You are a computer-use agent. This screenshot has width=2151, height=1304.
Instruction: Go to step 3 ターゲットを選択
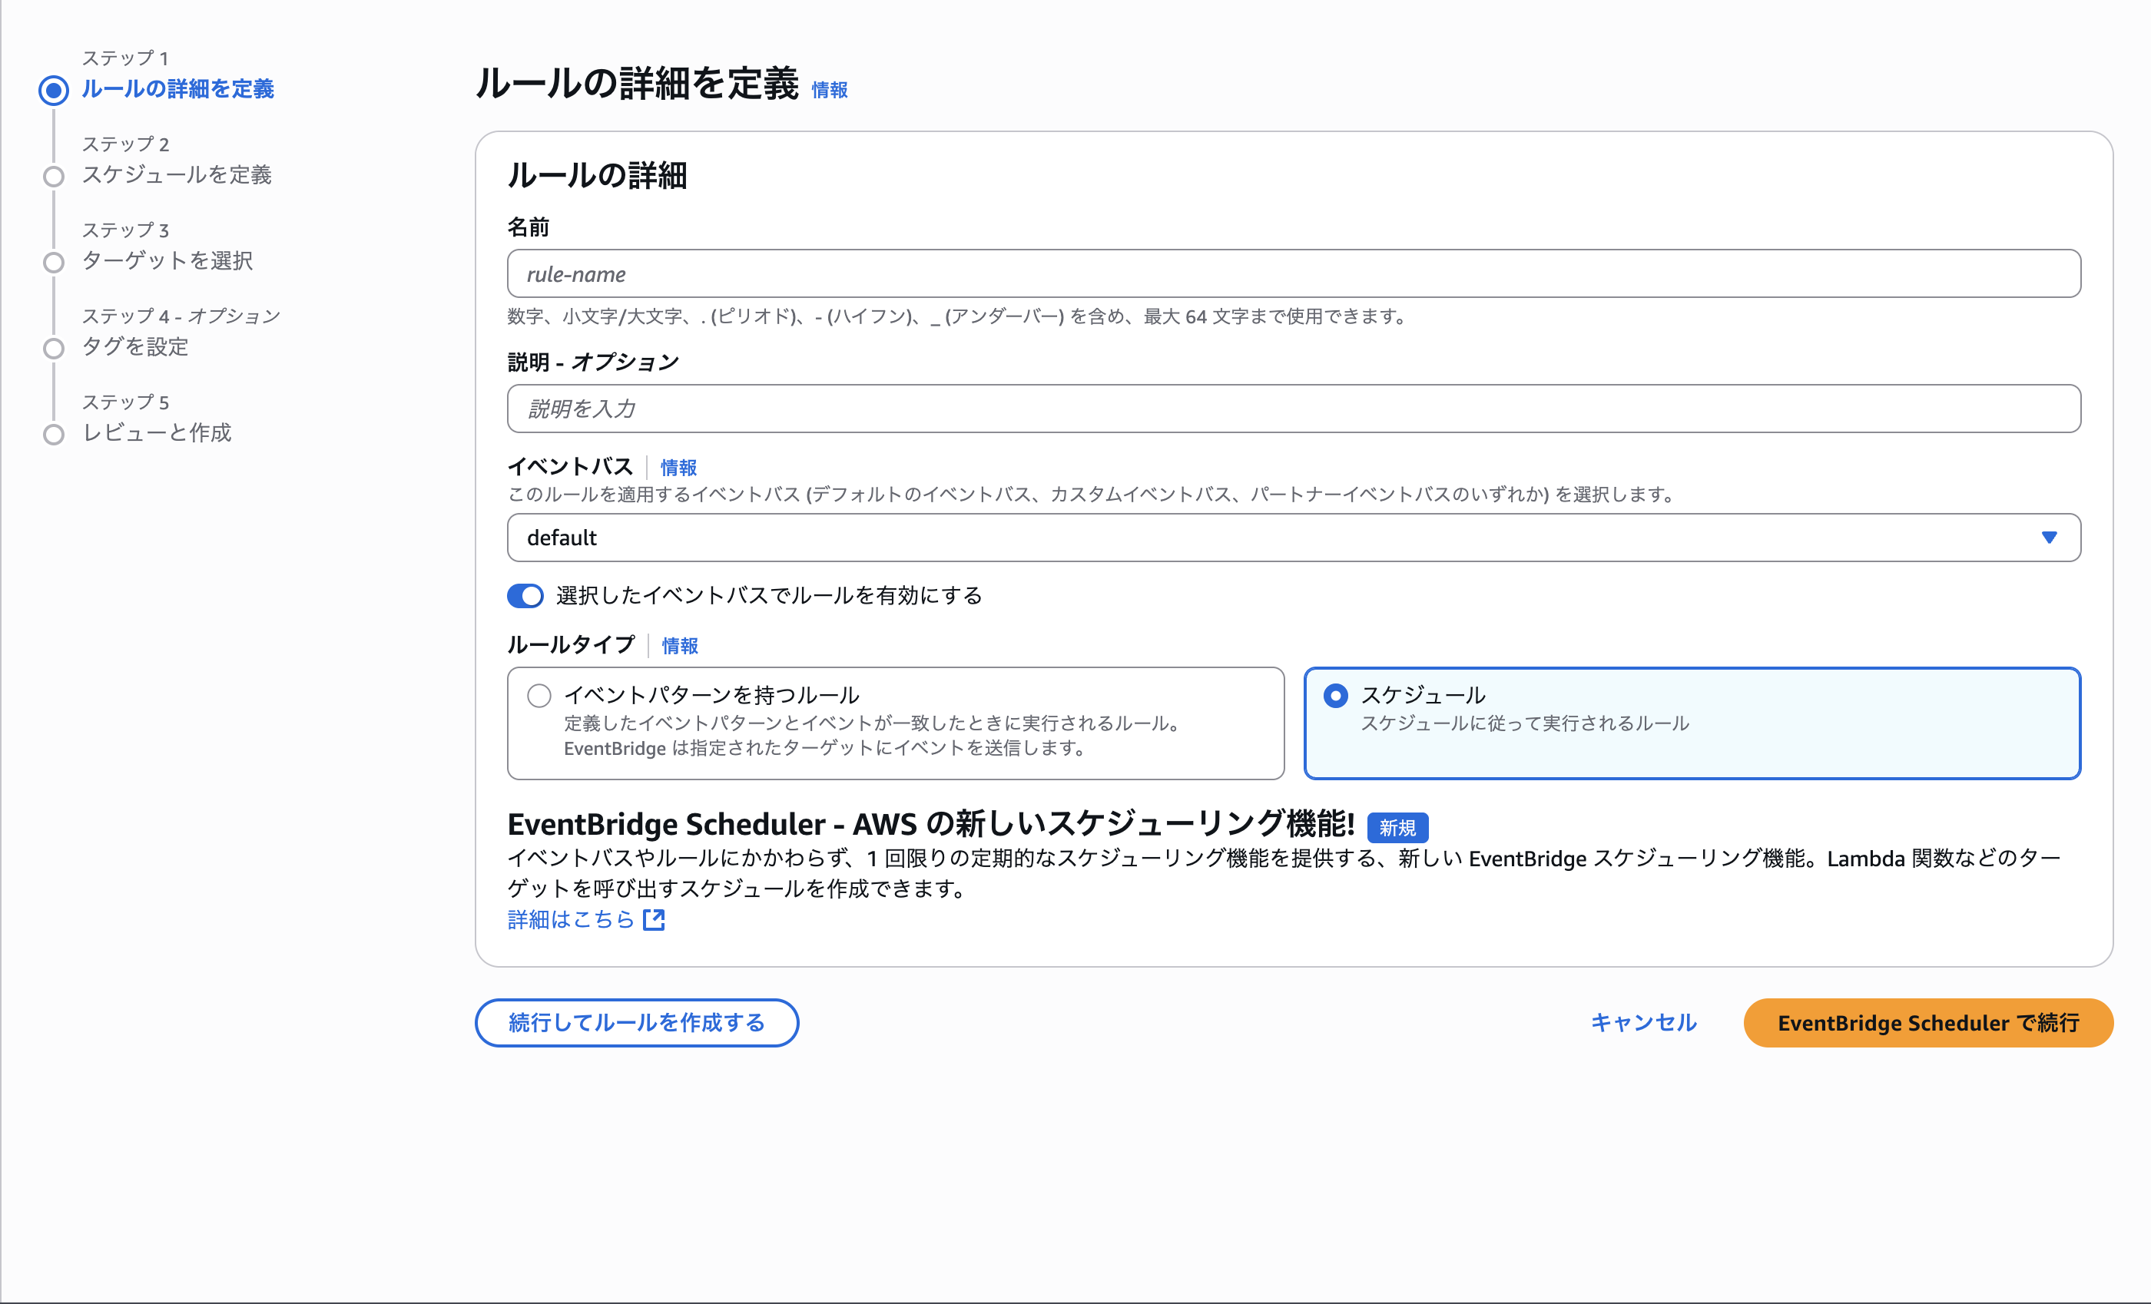tap(167, 260)
